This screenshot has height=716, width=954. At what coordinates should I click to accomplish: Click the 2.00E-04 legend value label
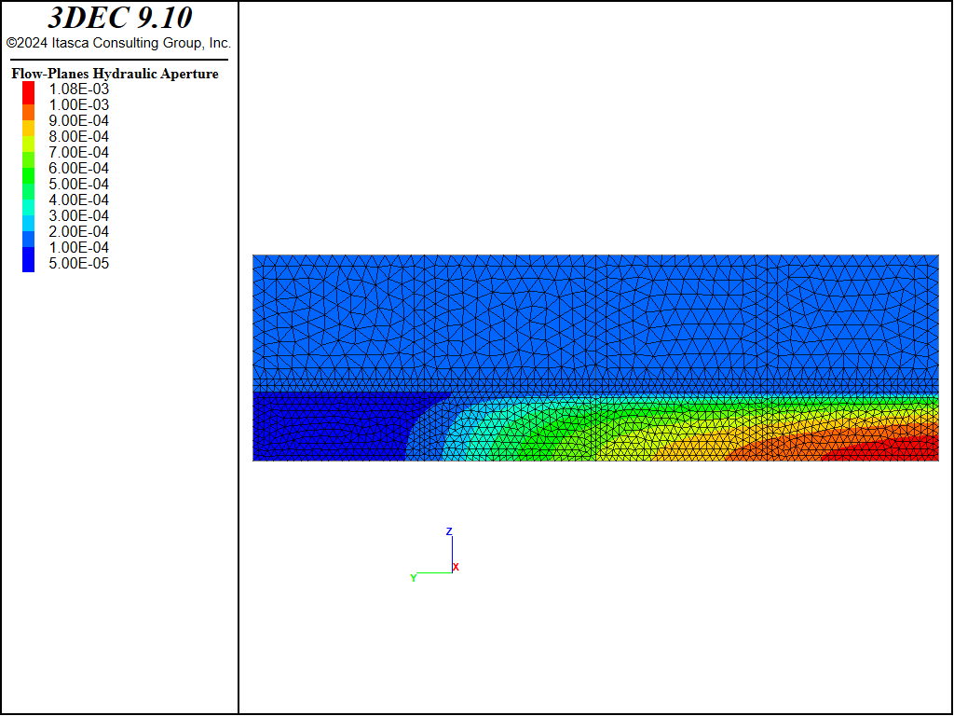coord(78,232)
